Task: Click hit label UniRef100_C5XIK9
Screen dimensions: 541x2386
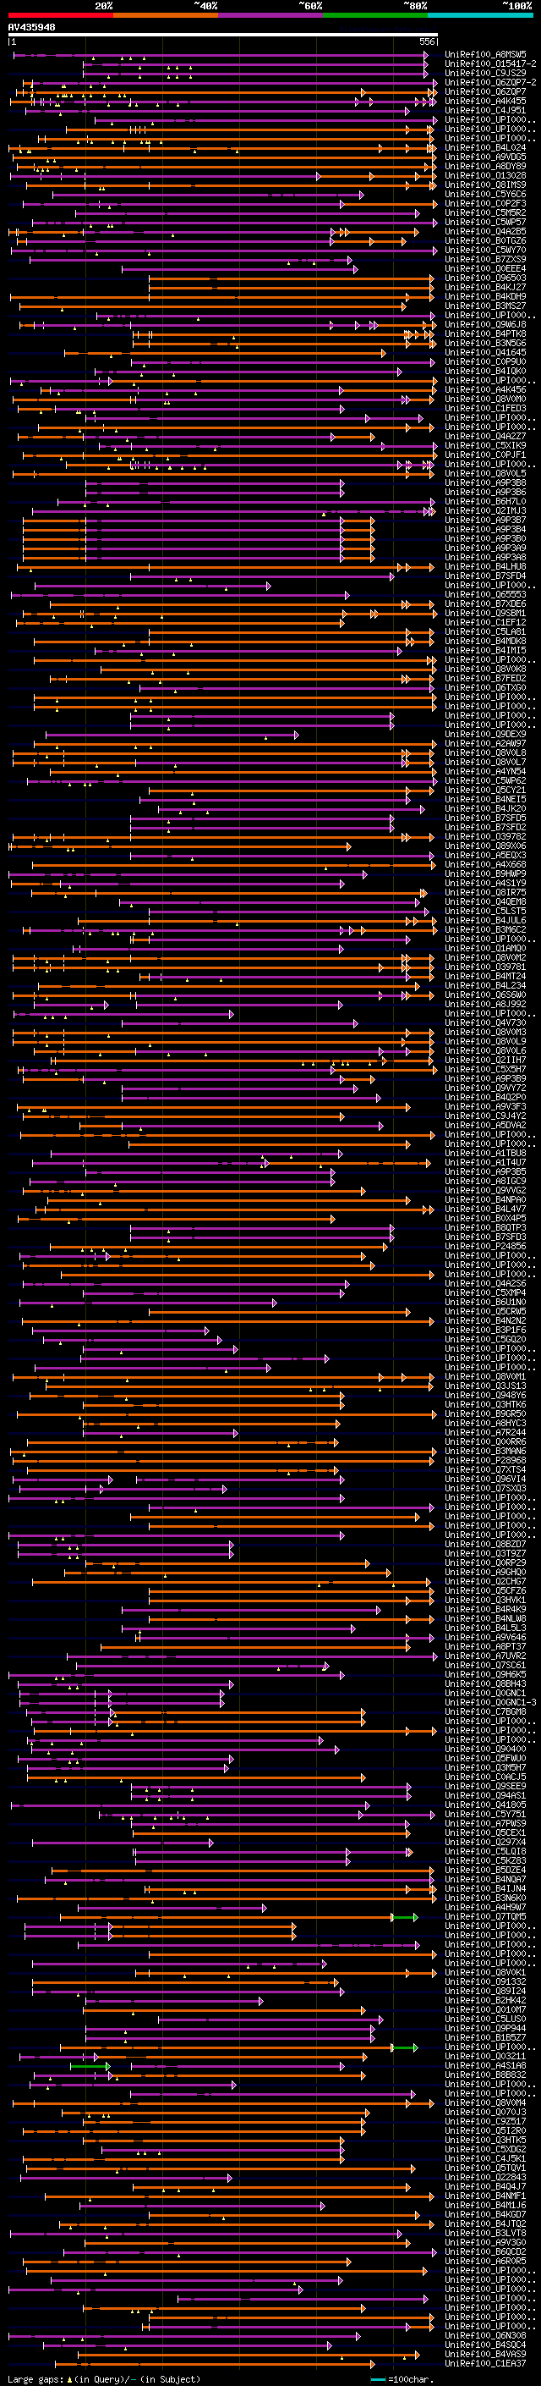Action: 485,445
